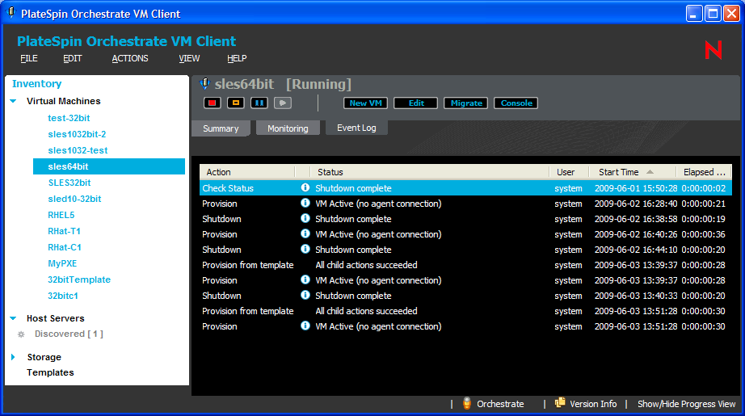
Task: Select RHat-C1 virtual machine
Action: click(x=65, y=247)
